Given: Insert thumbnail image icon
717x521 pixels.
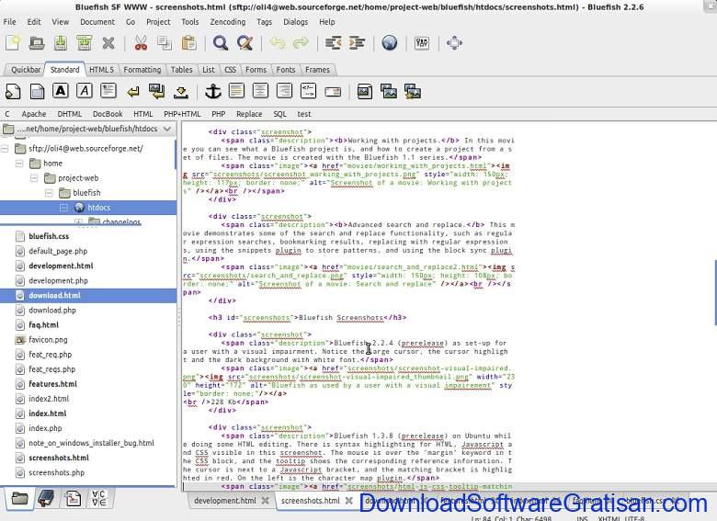Looking at the screenshot, I should click(389, 91).
